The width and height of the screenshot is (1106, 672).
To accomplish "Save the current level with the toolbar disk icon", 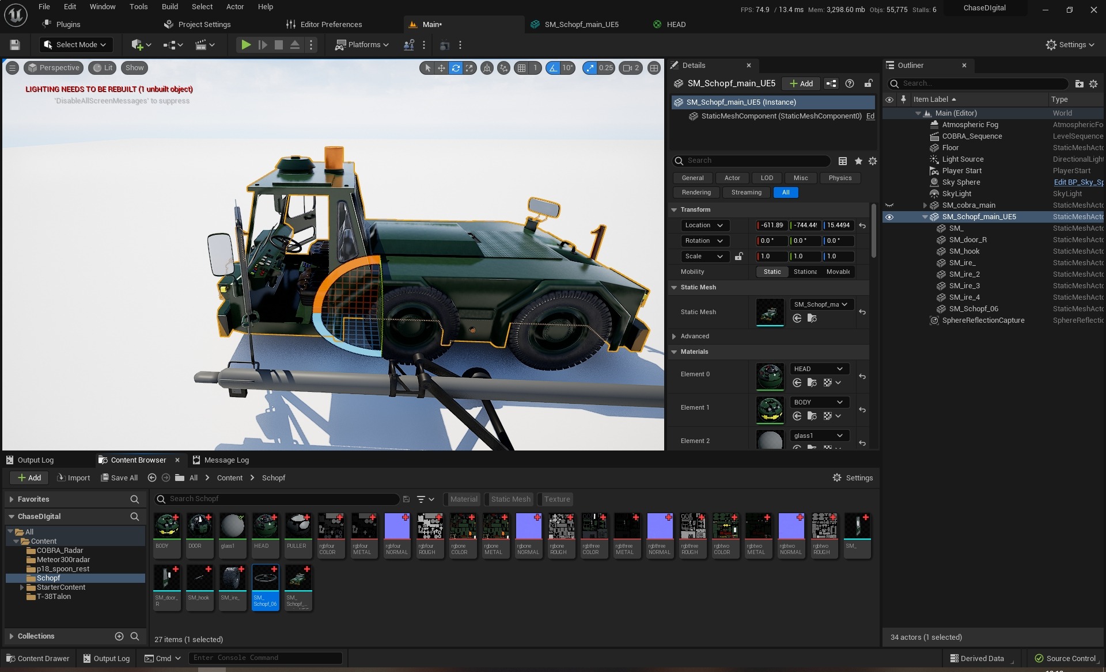I will tap(15, 45).
